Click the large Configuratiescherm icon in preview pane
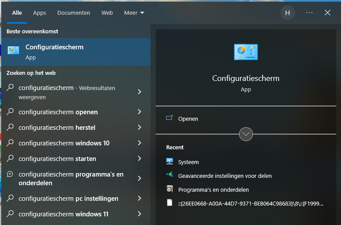The width and height of the screenshot is (341, 225). [246, 52]
